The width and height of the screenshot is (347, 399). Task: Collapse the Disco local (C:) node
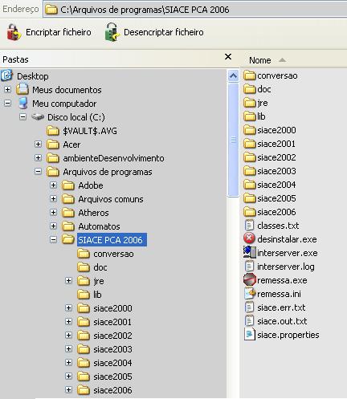tap(23, 116)
